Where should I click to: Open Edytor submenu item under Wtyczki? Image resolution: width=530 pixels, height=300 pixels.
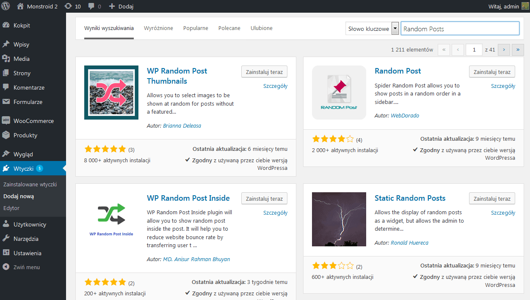[x=11, y=208]
